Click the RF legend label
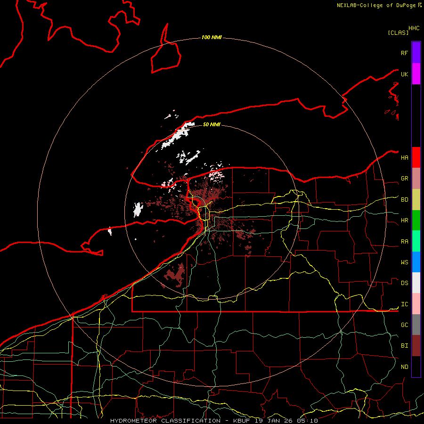This screenshot has width=424, height=424. (x=404, y=53)
